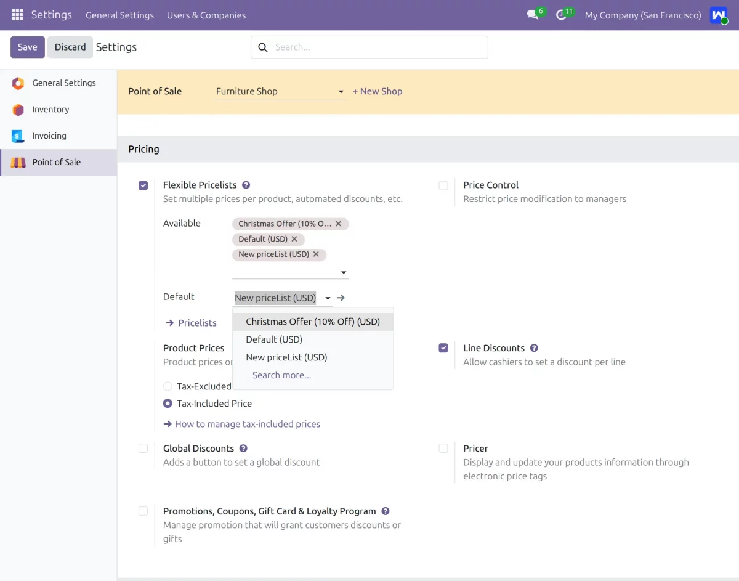Toggle the Default pricelist dropdown arrow
The height and width of the screenshot is (581, 739).
(x=328, y=298)
